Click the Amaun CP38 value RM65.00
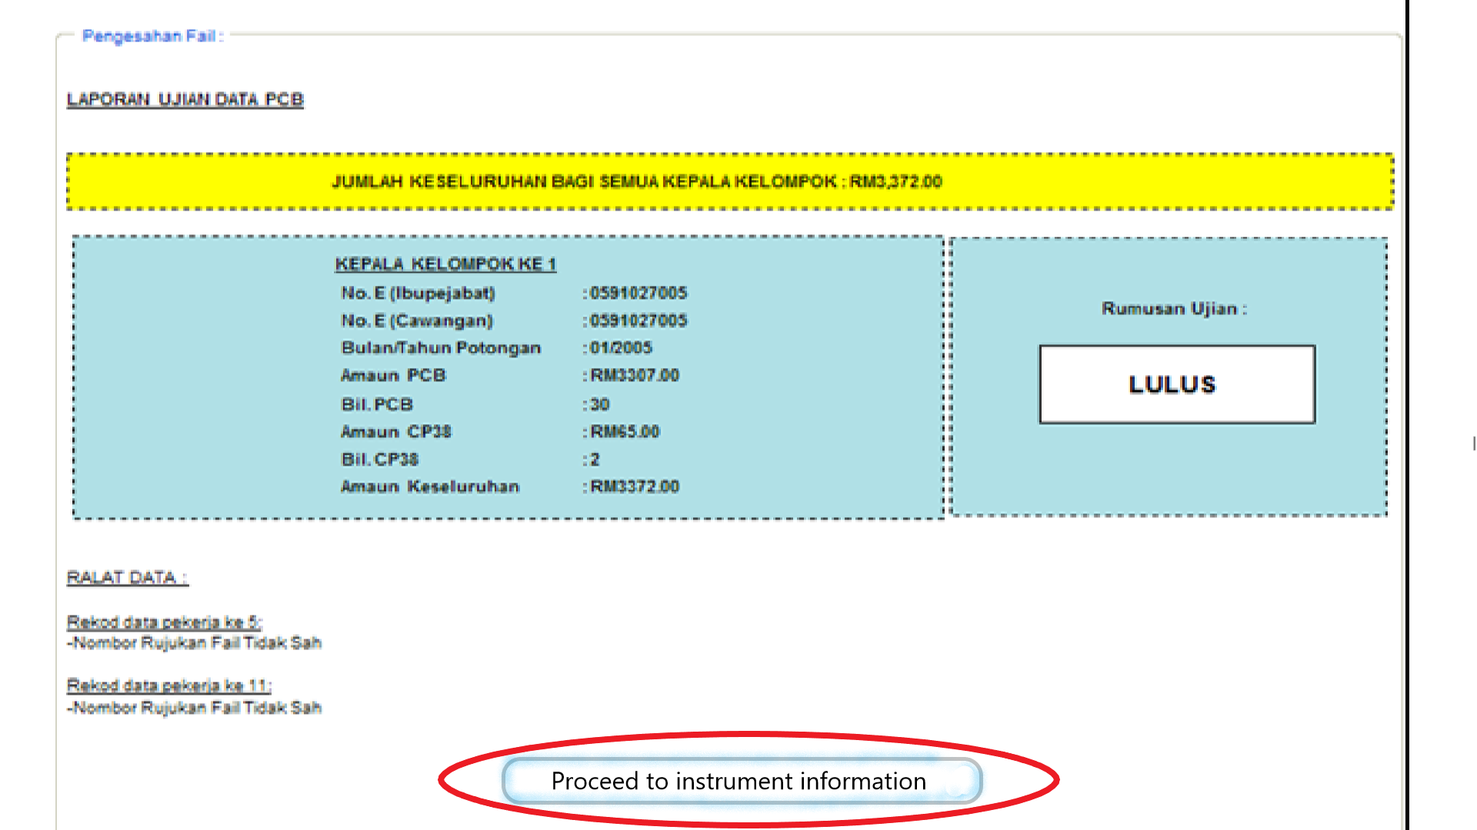The image size is (1477, 830). pyautogui.click(x=625, y=432)
